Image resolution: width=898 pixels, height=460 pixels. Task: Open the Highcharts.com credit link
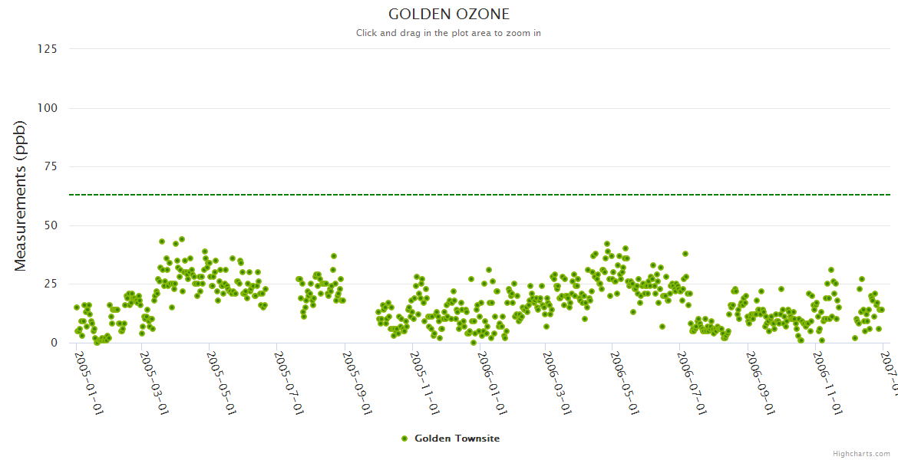tap(861, 453)
